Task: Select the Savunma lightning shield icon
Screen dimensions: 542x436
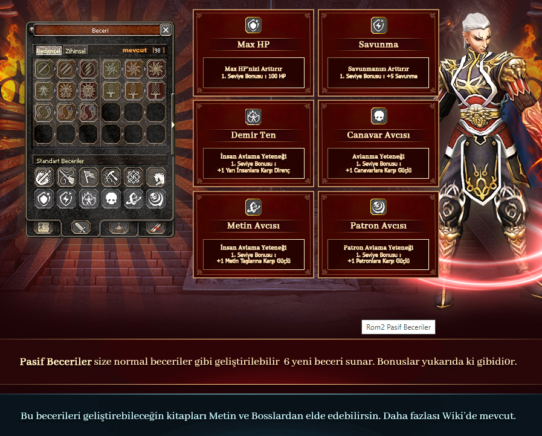Action: tap(378, 25)
